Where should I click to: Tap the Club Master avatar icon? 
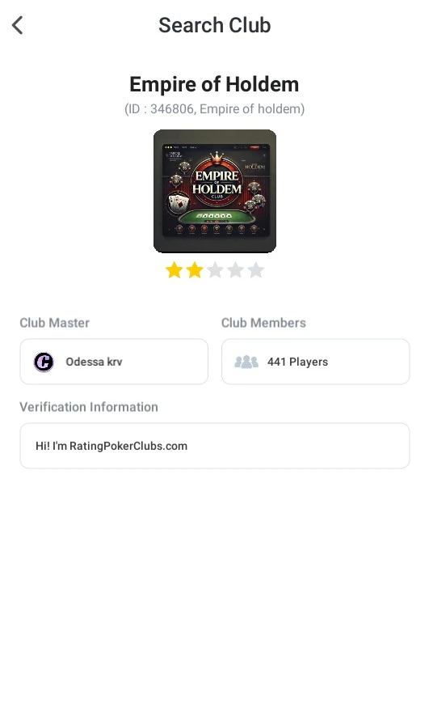click(44, 362)
